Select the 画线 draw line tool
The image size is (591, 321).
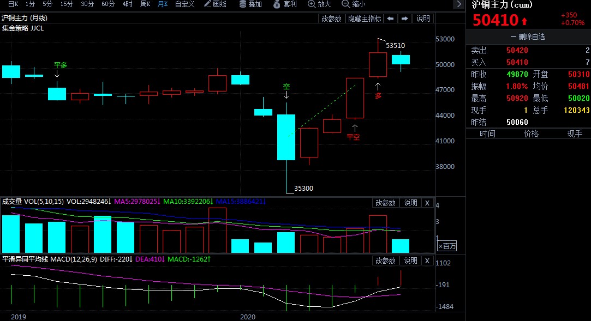click(x=214, y=4)
